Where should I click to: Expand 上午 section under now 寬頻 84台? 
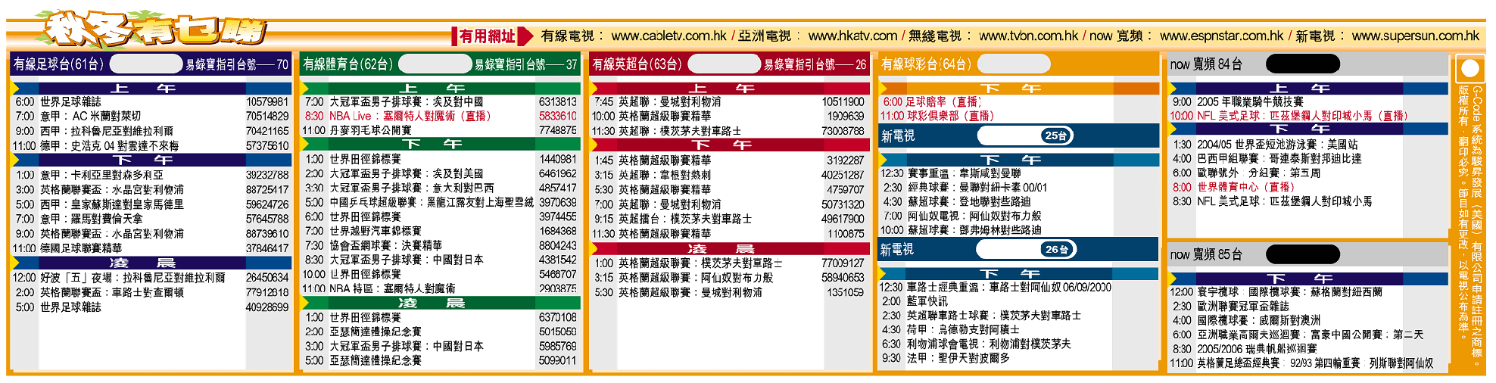[x=1299, y=89]
